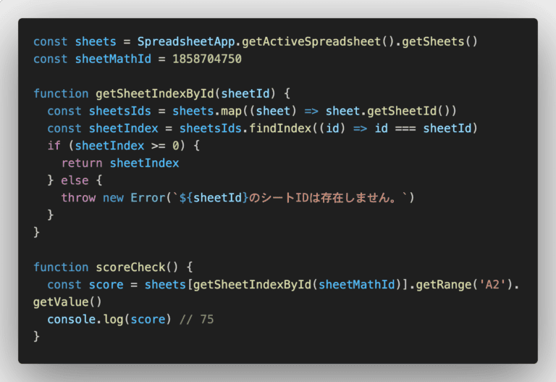Viewport: 556px width, 382px height.
Task: Click the number 1858704750
Action: 207,59
